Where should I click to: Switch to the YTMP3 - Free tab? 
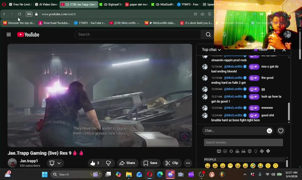coord(188,4)
